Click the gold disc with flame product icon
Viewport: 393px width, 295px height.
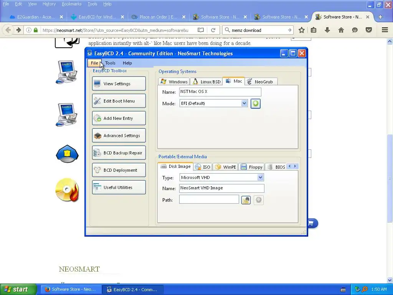(67, 190)
